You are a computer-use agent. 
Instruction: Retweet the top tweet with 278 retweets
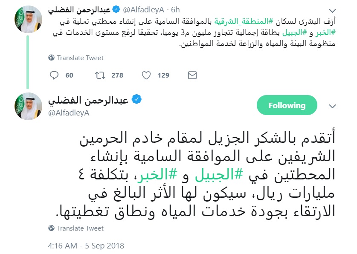(x=99, y=75)
